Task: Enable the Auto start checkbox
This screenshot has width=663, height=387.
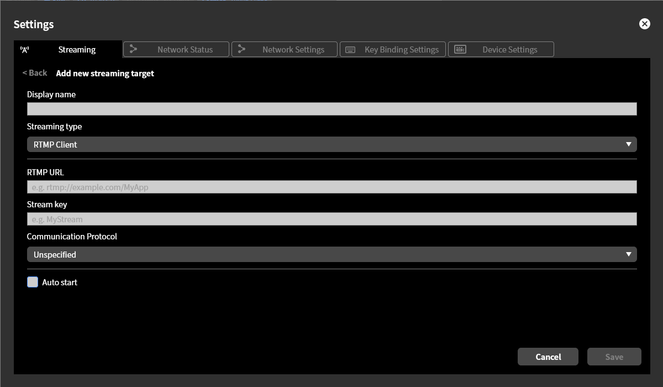Action: [x=33, y=282]
